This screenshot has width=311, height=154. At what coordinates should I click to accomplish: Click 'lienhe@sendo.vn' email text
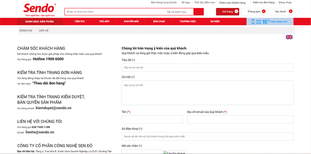(40, 132)
